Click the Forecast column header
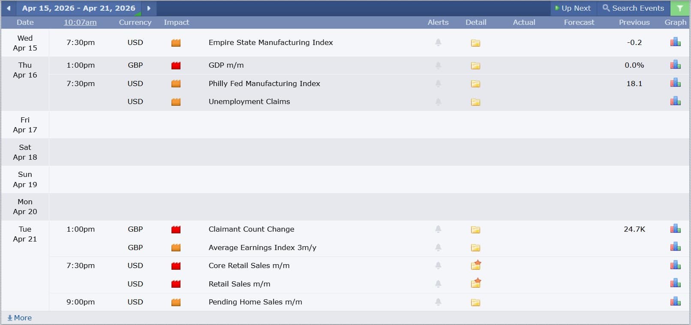Screen dimensions: 691x325 click(x=579, y=22)
